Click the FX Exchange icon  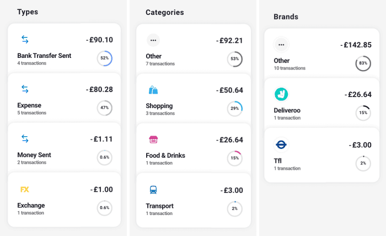coord(25,189)
